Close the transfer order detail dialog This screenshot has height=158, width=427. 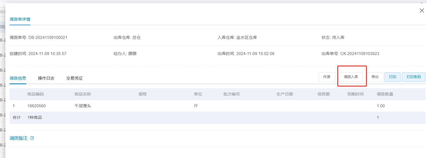(x=422, y=10)
